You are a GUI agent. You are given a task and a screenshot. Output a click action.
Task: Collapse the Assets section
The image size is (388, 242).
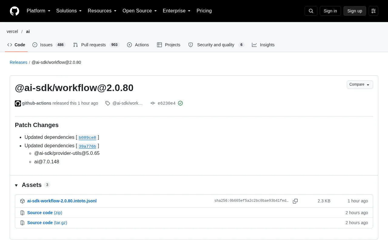[16, 185]
